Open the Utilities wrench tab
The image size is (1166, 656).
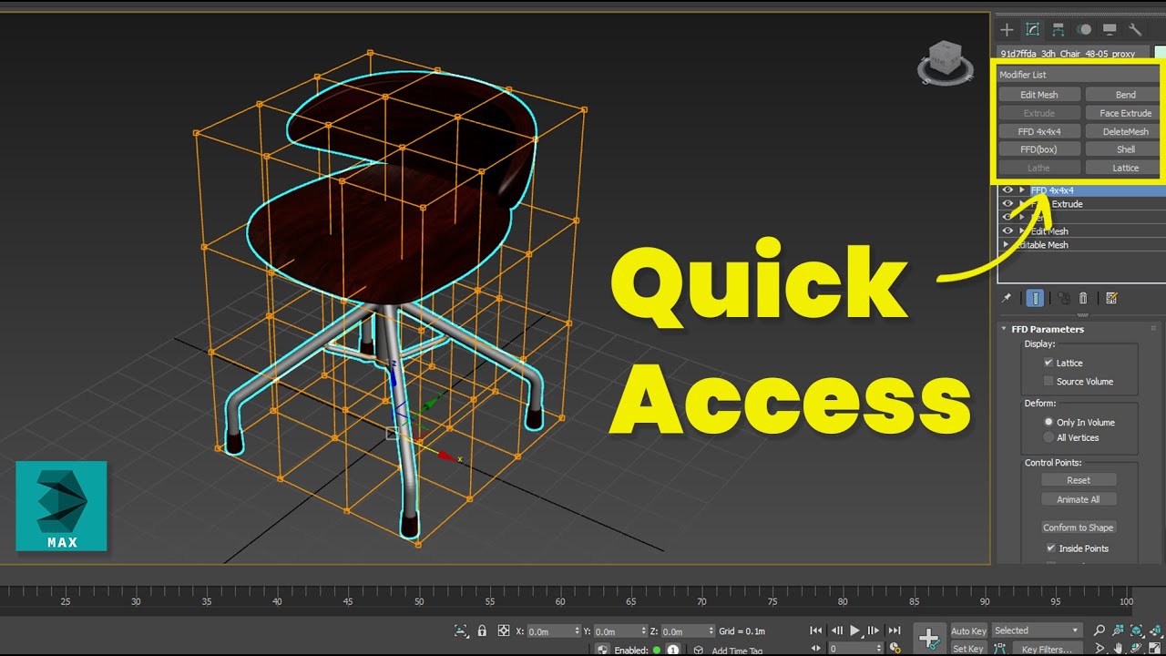[1135, 30]
